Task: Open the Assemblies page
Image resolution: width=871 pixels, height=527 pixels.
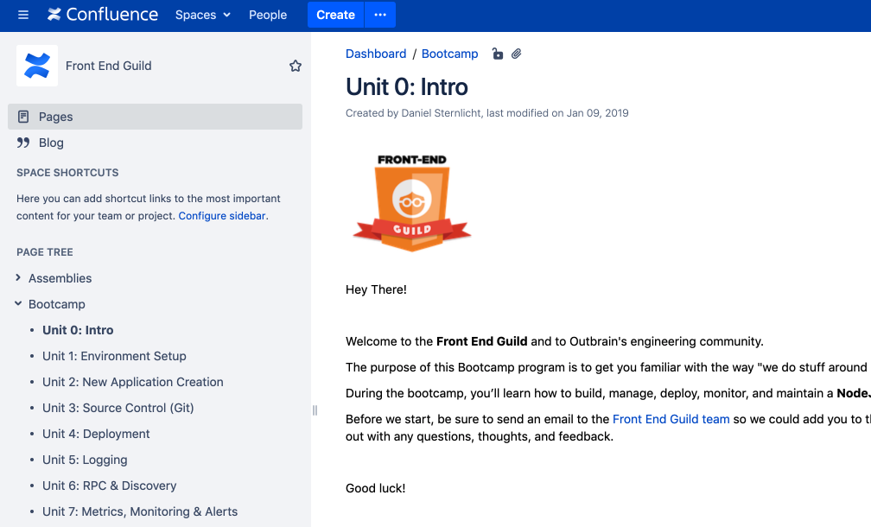Action: (60, 278)
